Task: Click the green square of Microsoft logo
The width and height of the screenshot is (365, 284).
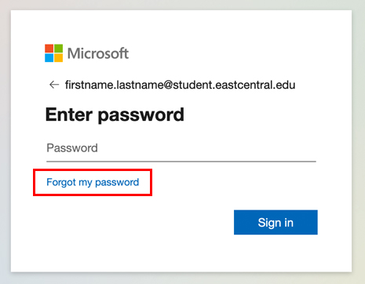Action: click(59, 49)
